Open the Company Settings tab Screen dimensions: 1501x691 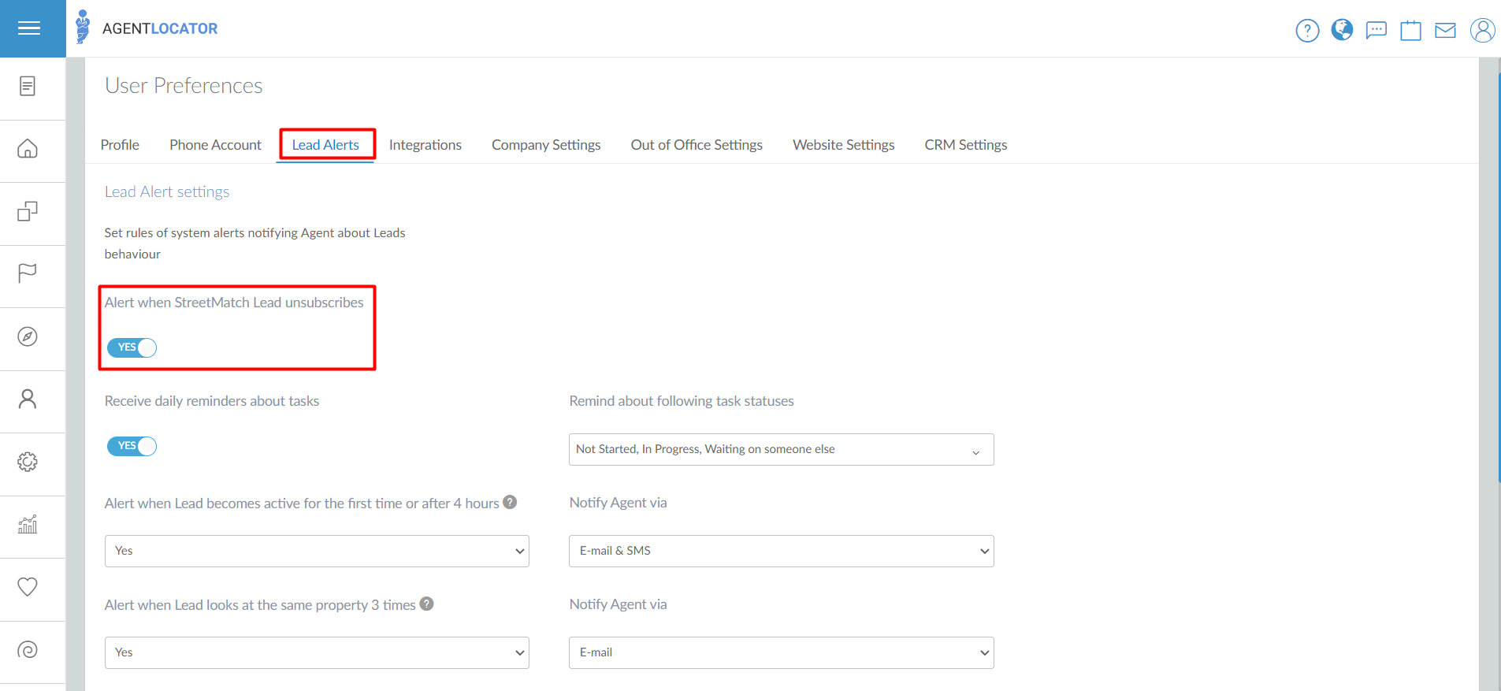(546, 145)
